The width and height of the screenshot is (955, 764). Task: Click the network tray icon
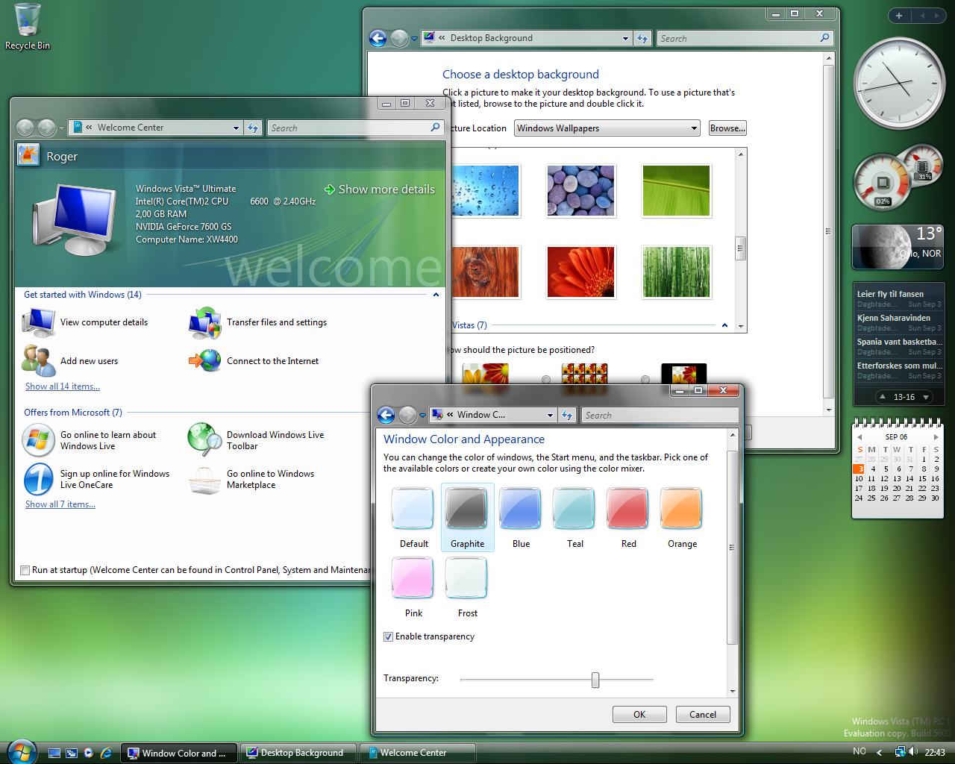pos(900,752)
